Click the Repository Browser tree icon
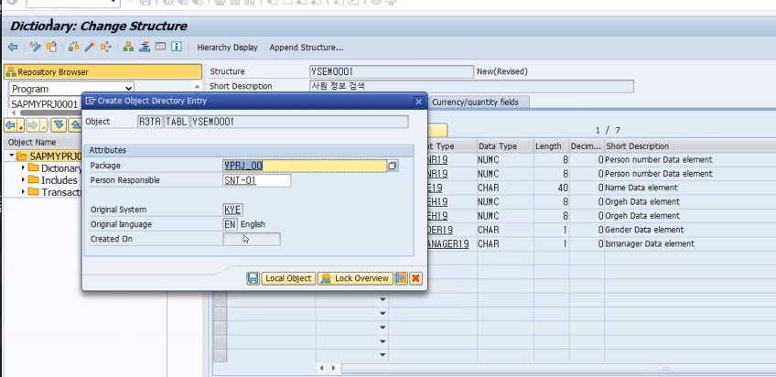Image resolution: width=776 pixels, height=377 pixels. 11,71
